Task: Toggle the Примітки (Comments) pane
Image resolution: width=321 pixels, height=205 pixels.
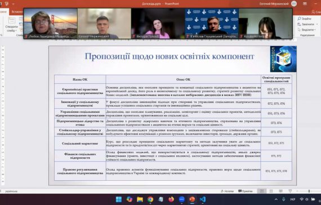Action: pos(246,191)
